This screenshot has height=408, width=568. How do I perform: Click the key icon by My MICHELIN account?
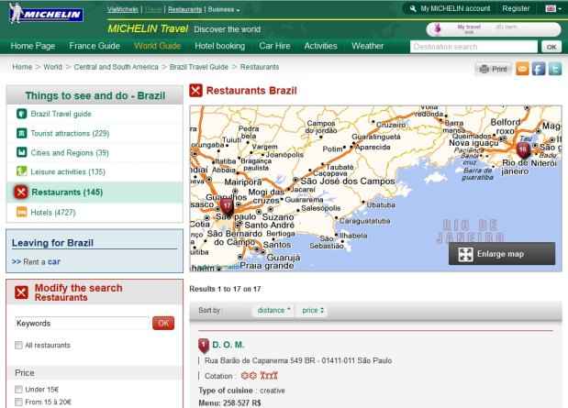click(413, 8)
